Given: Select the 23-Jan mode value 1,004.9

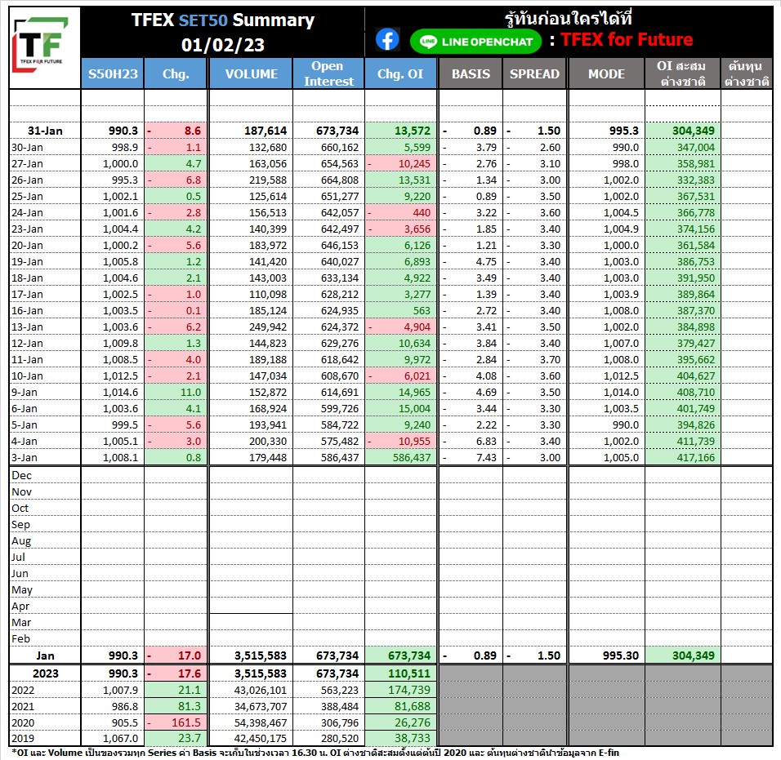Looking at the screenshot, I should [621, 229].
